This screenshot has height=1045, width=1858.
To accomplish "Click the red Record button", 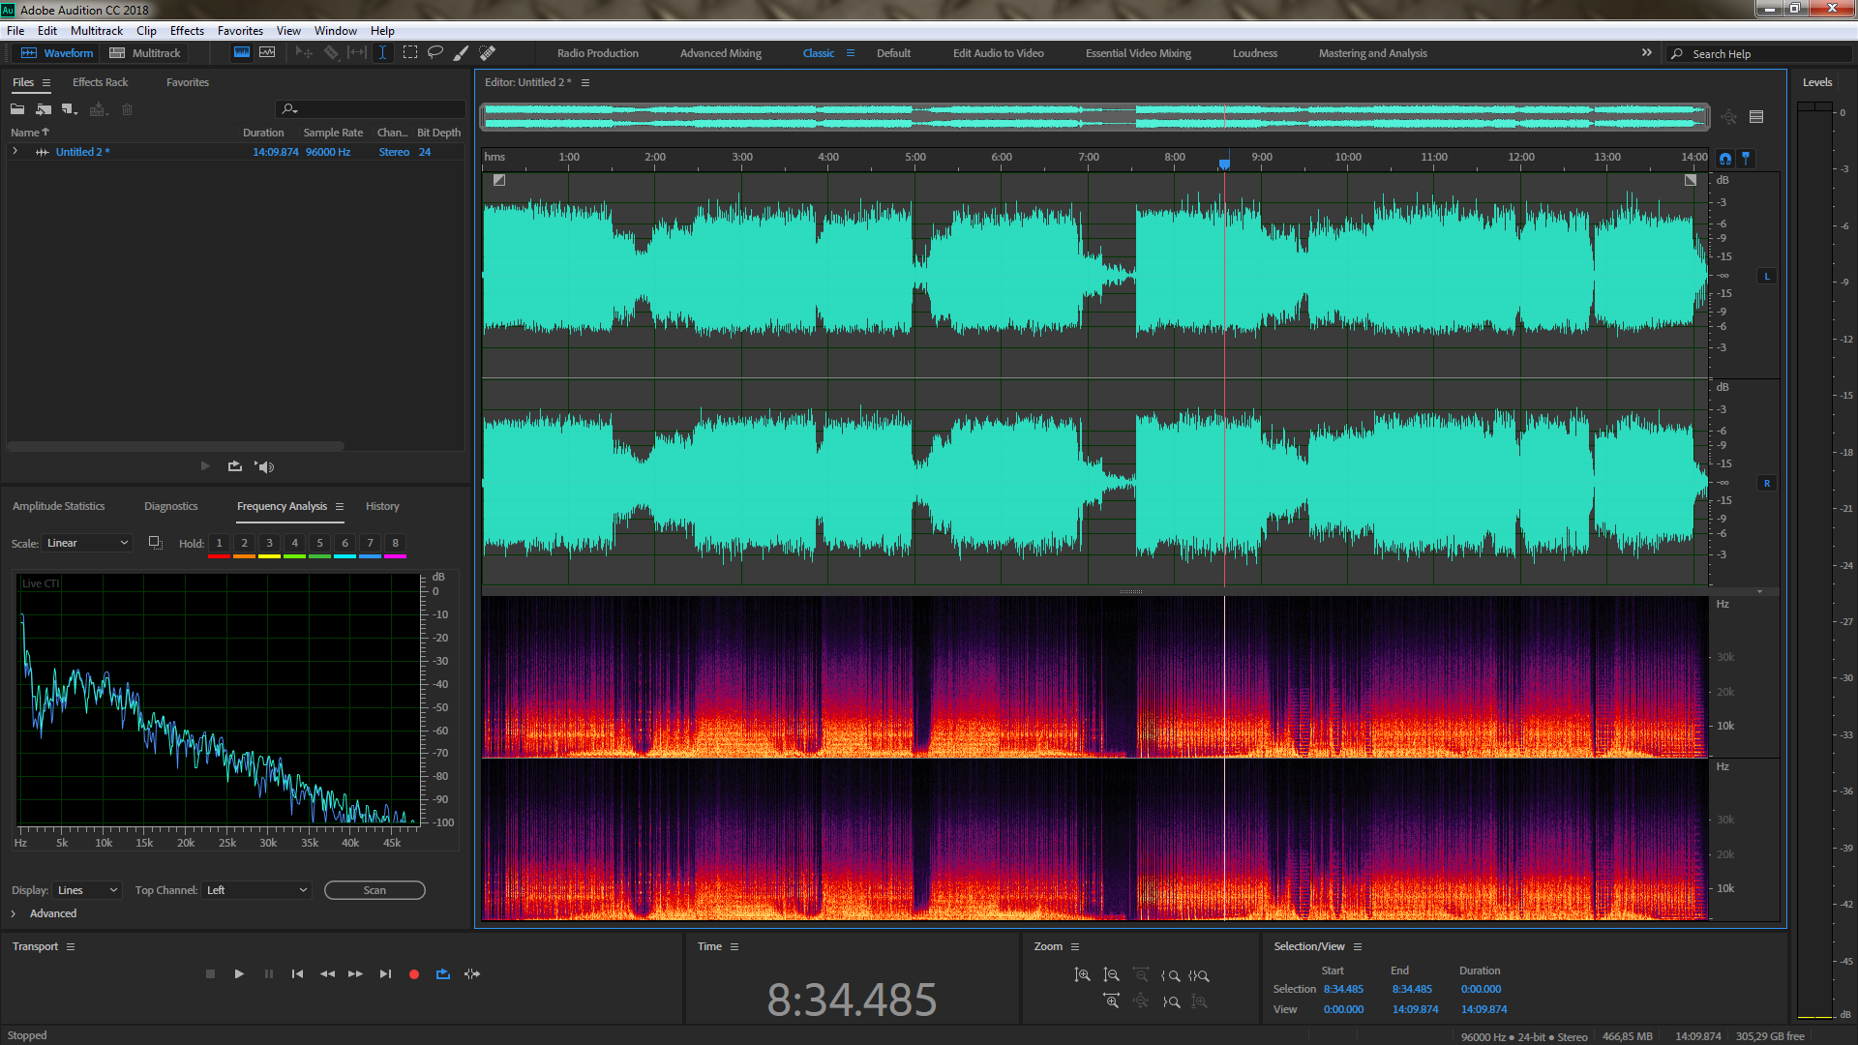I will point(414,974).
